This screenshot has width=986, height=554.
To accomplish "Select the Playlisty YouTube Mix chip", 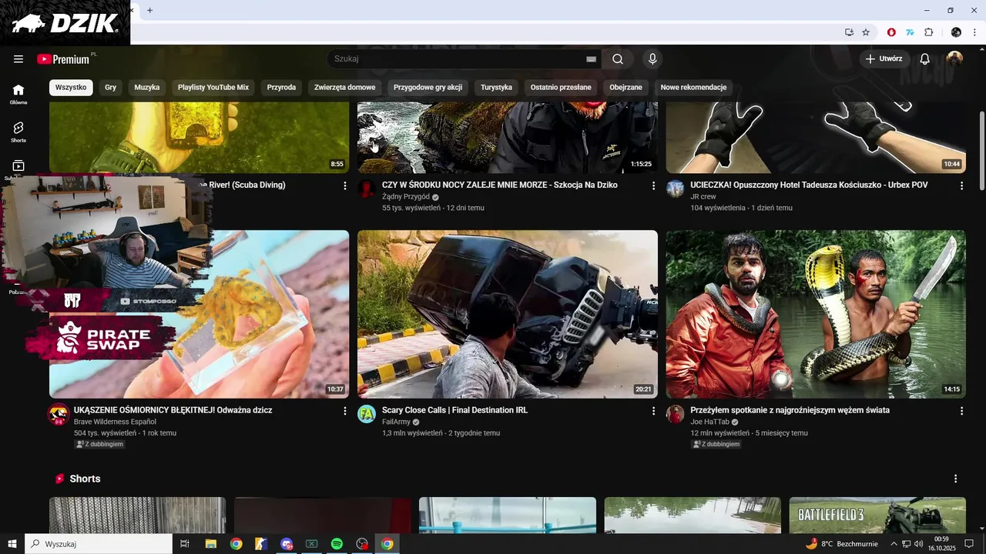I will tap(213, 87).
